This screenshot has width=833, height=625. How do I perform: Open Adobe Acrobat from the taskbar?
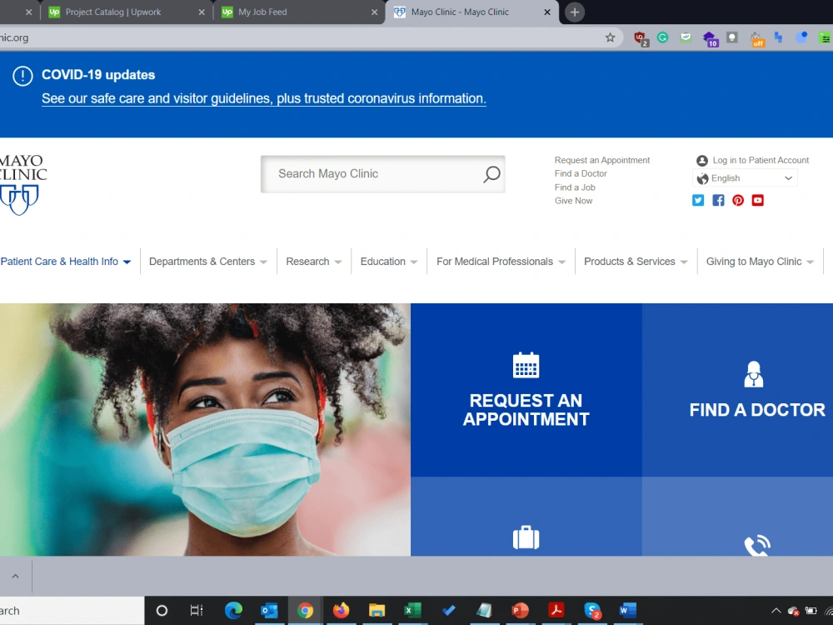click(x=556, y=610)
